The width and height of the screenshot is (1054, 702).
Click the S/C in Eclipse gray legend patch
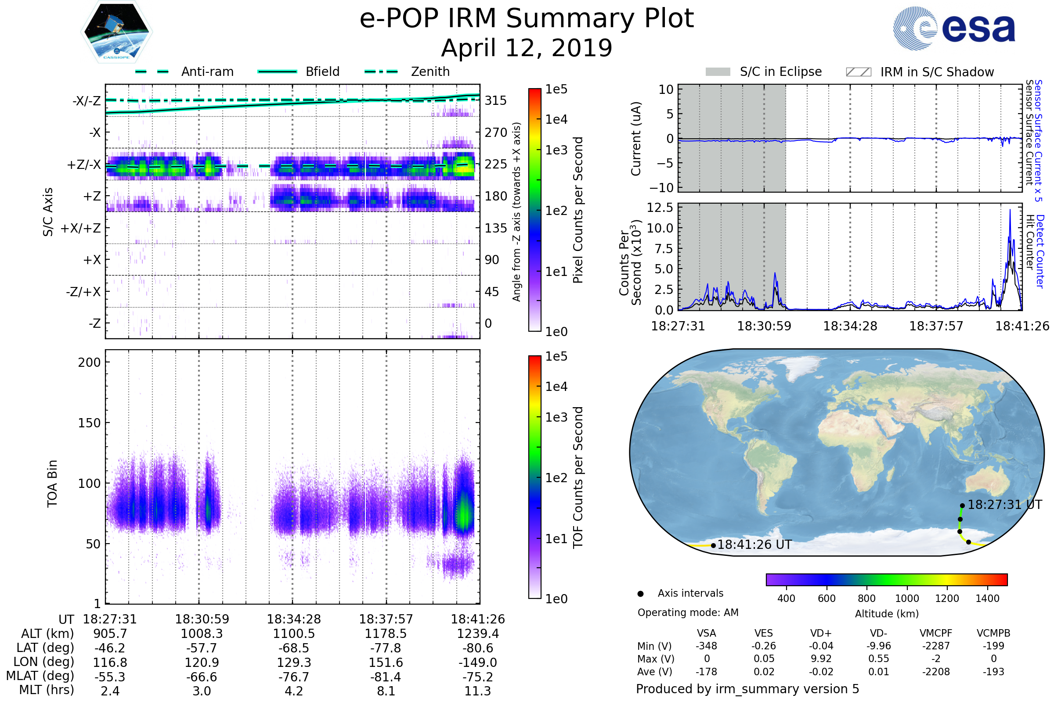pyautogui.click(x=718, y=72)
